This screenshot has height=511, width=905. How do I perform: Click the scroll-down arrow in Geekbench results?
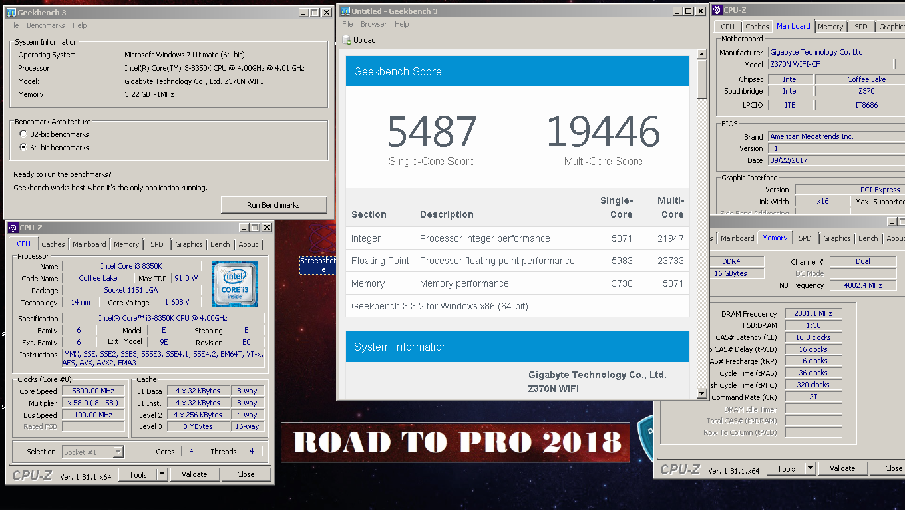click(x=701, y=393)
